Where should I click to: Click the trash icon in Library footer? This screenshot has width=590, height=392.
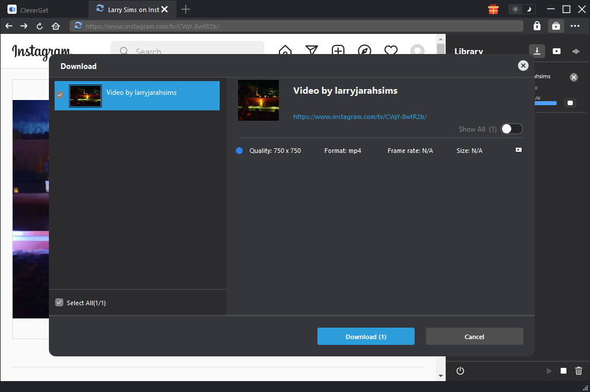tap(579, 371)
